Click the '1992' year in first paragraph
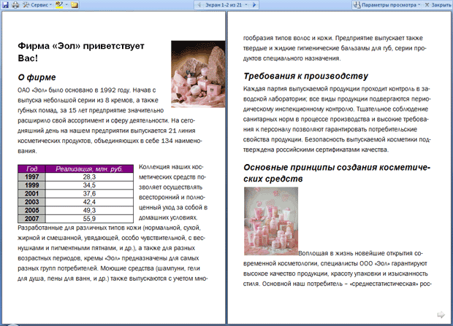The height and width of the screenshot is (326, 453). (108, 90)
